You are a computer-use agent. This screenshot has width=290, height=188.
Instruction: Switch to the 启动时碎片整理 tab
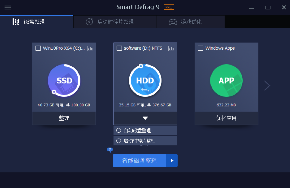[115, 22]
